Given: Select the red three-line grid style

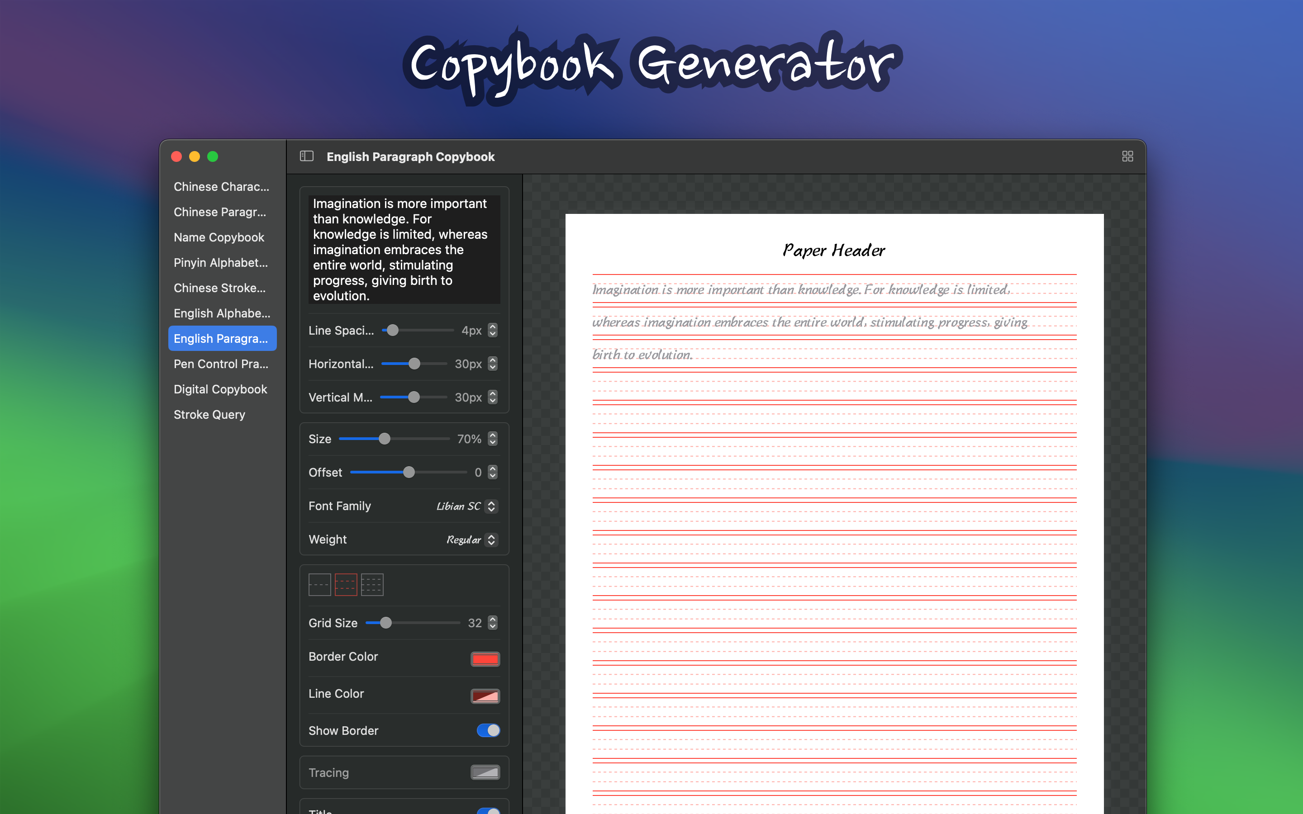Looking at the screenshot, I should [x=346, y=585].
